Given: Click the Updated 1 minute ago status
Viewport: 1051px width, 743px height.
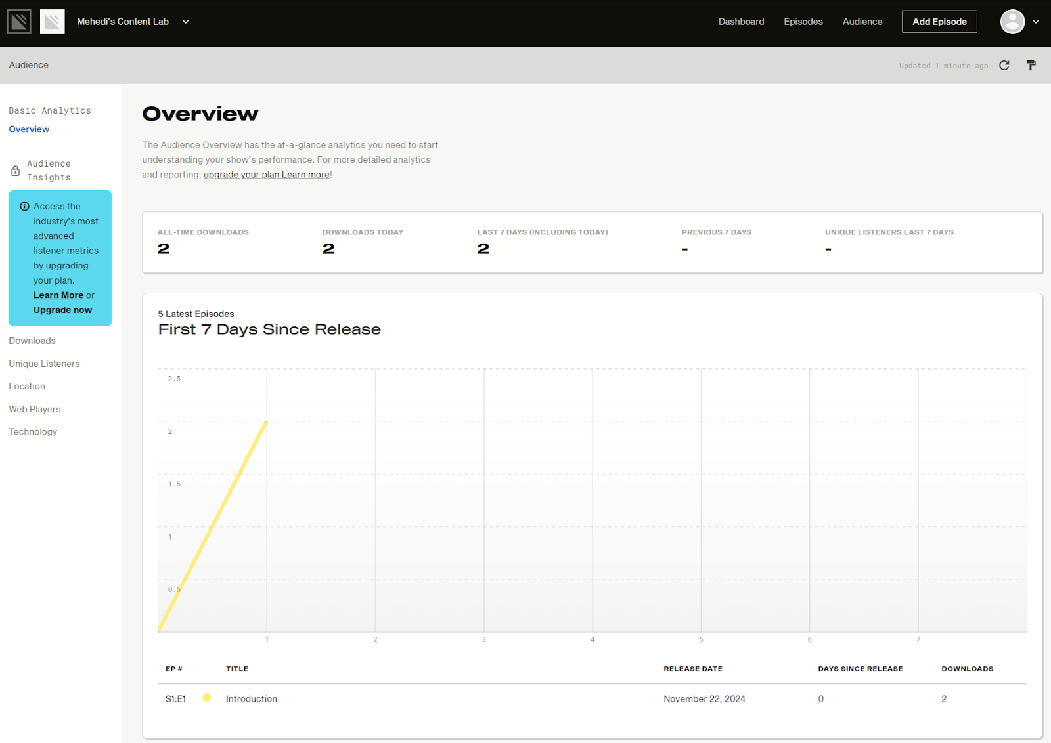Looking at the screenshot, I should [943, 66].
